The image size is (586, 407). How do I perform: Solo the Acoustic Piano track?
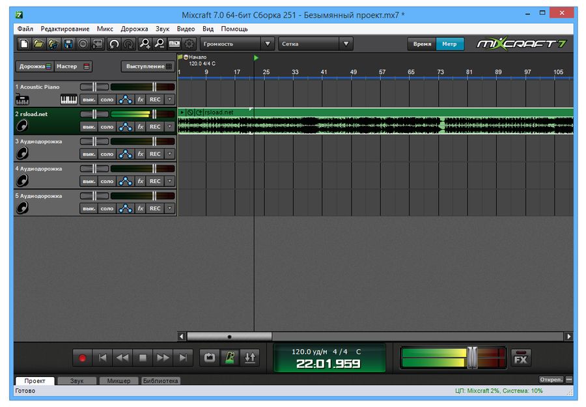107,99
